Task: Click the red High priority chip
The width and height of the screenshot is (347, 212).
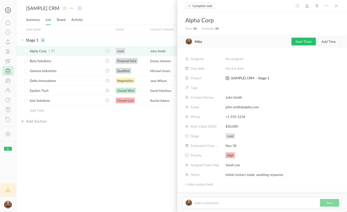Action: click(x=230, y=155)
